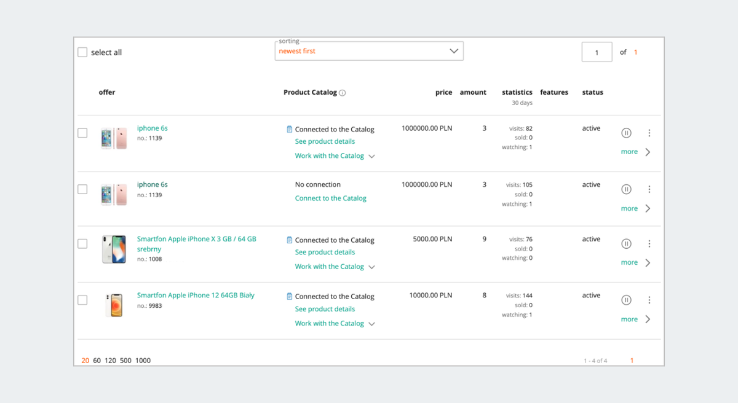The height and width of the screenshot is (403, 738).
Task: Click the statistics column header
Action: click(x=517, y=93)
